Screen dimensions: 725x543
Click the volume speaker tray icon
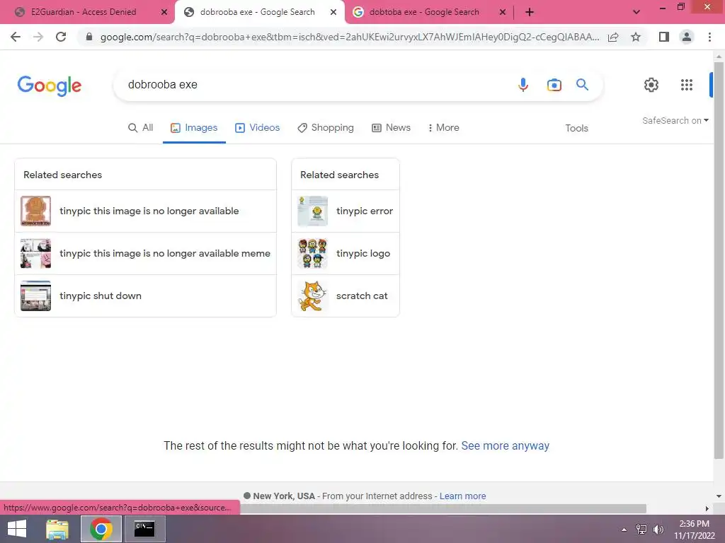pyautogui.click(x=658, y=530)
